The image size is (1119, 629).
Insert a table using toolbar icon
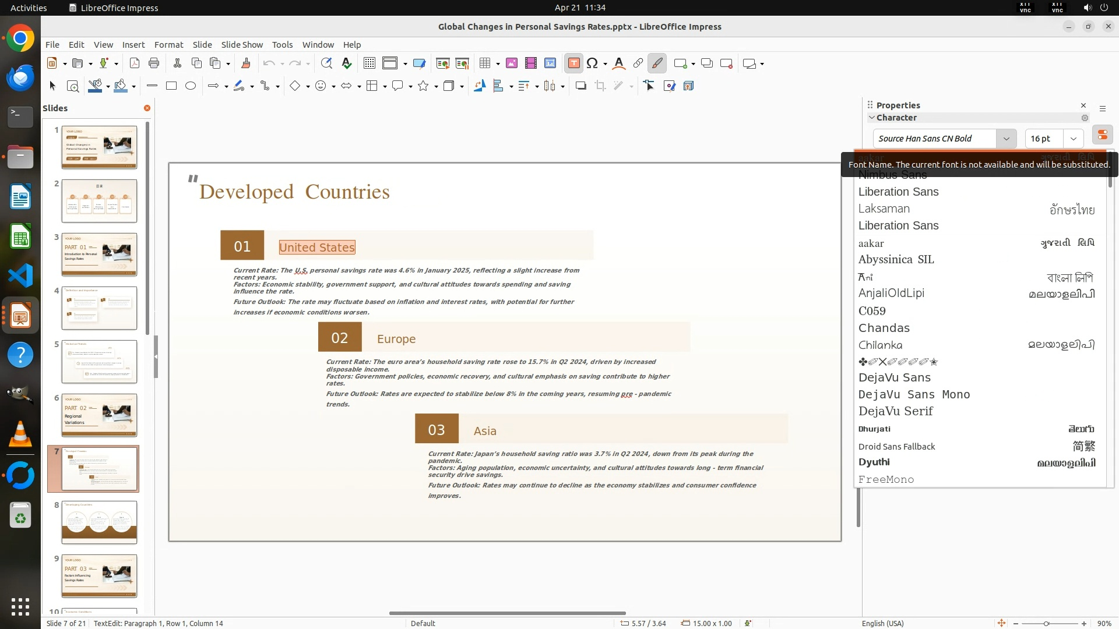point(484,63)
